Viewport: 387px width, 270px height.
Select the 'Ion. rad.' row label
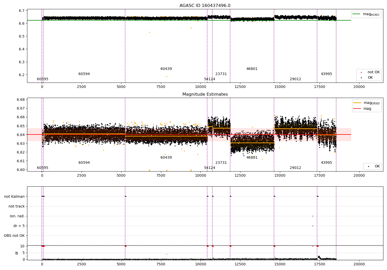tap(17, 216)
